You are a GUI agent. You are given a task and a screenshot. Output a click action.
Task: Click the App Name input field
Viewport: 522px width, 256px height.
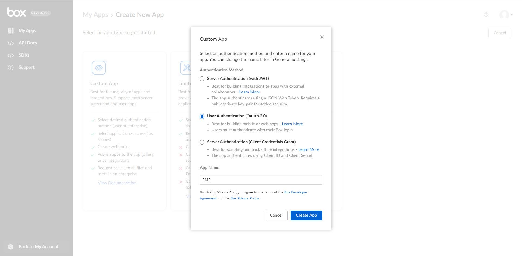pos(261,180)
